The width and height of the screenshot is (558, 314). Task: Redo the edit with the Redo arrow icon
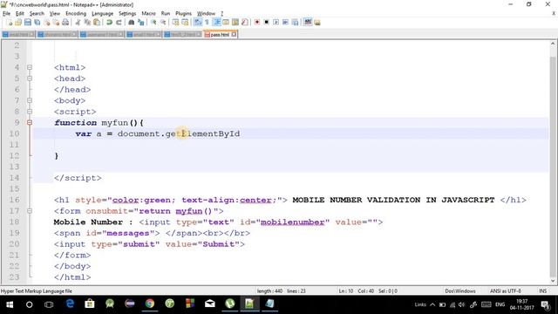[119, 22]
